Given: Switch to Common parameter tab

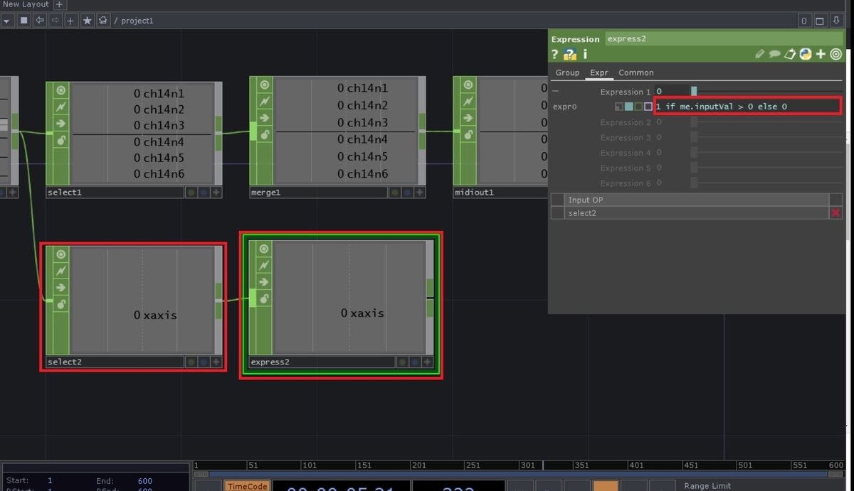Looking at the screenshot, I should pos(636,72).
